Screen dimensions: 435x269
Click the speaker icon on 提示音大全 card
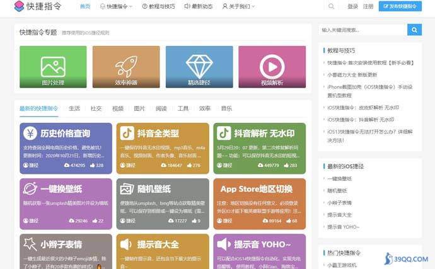[x=126, y=244]
